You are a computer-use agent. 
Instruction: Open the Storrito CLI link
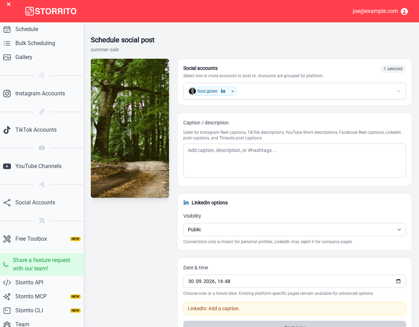tap(42, 311)
